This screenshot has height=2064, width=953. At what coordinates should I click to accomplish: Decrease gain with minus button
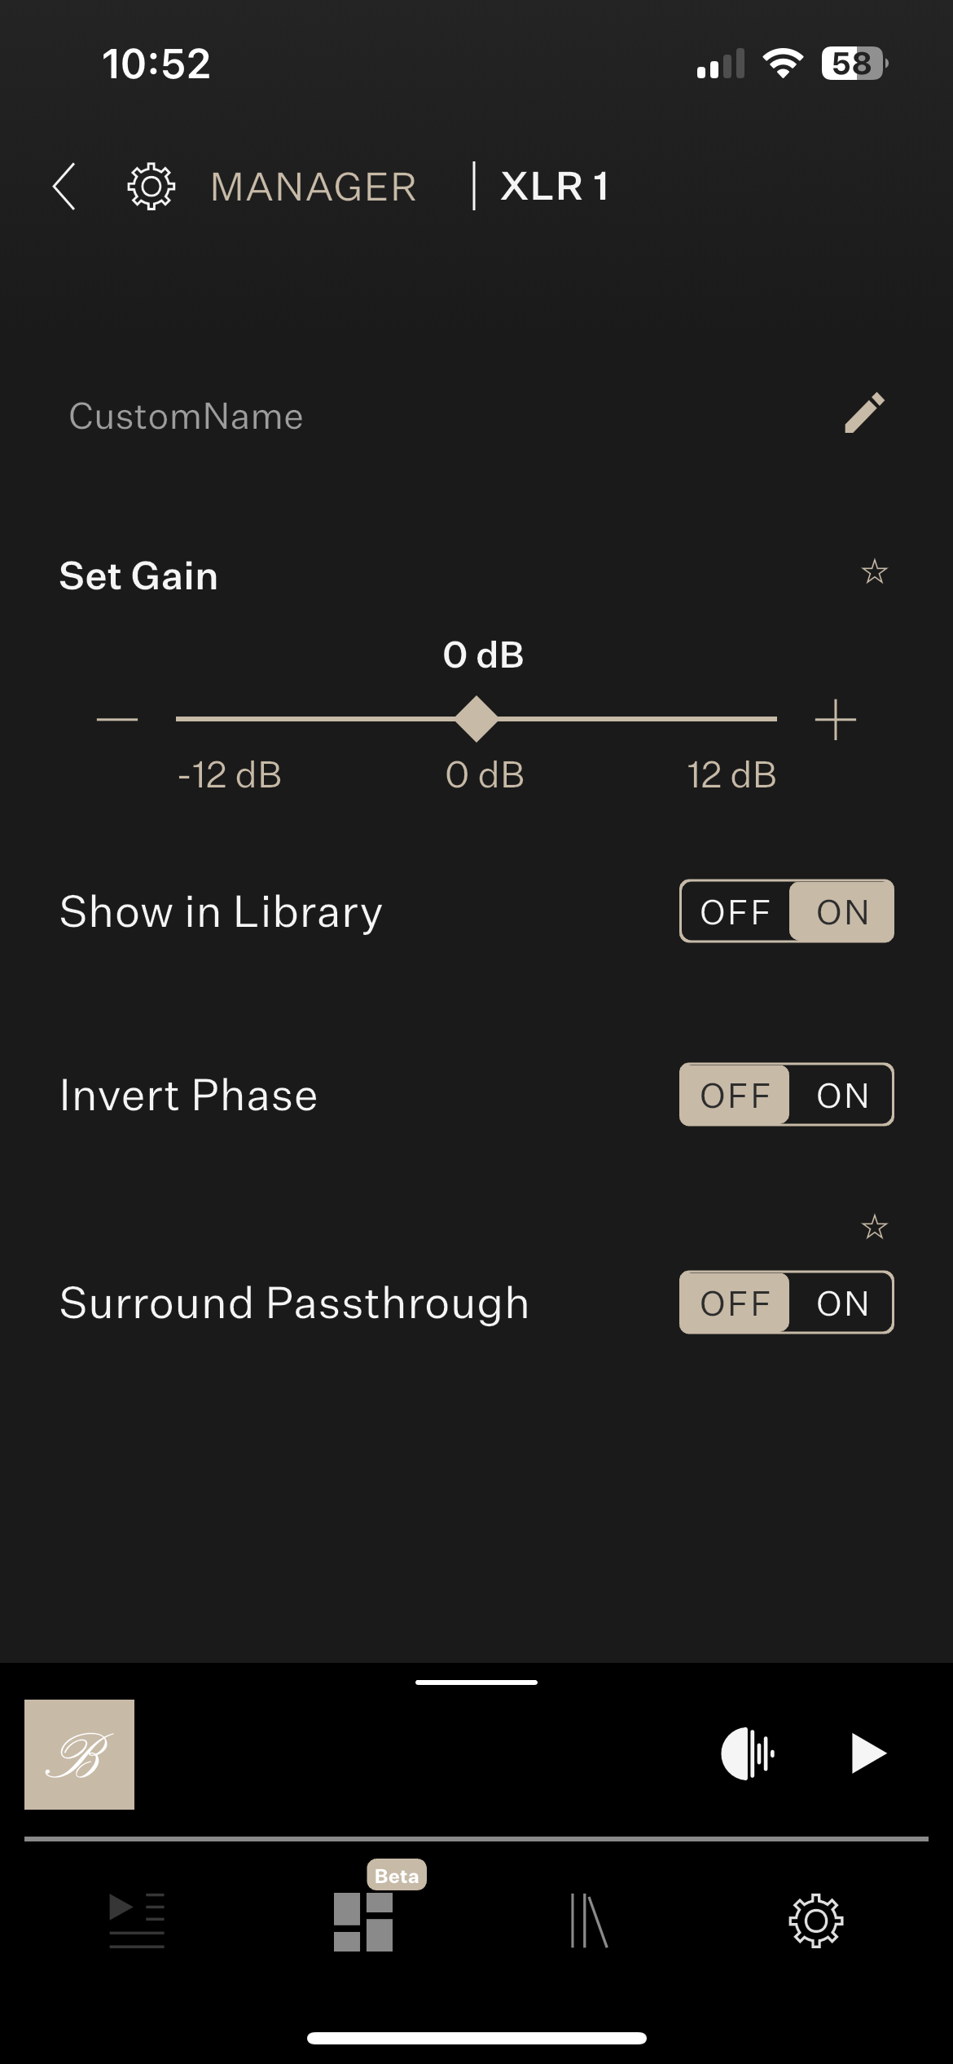point(117,720)
